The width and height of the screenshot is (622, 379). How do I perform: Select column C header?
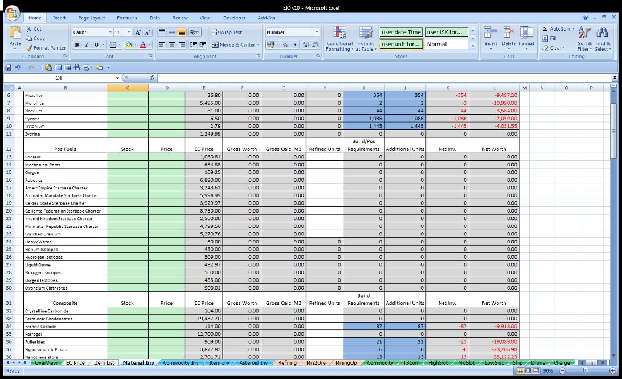pyautogui.click(x=128, y=88)
